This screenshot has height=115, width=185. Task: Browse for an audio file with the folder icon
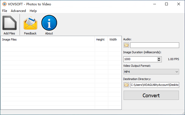[126, 45]
